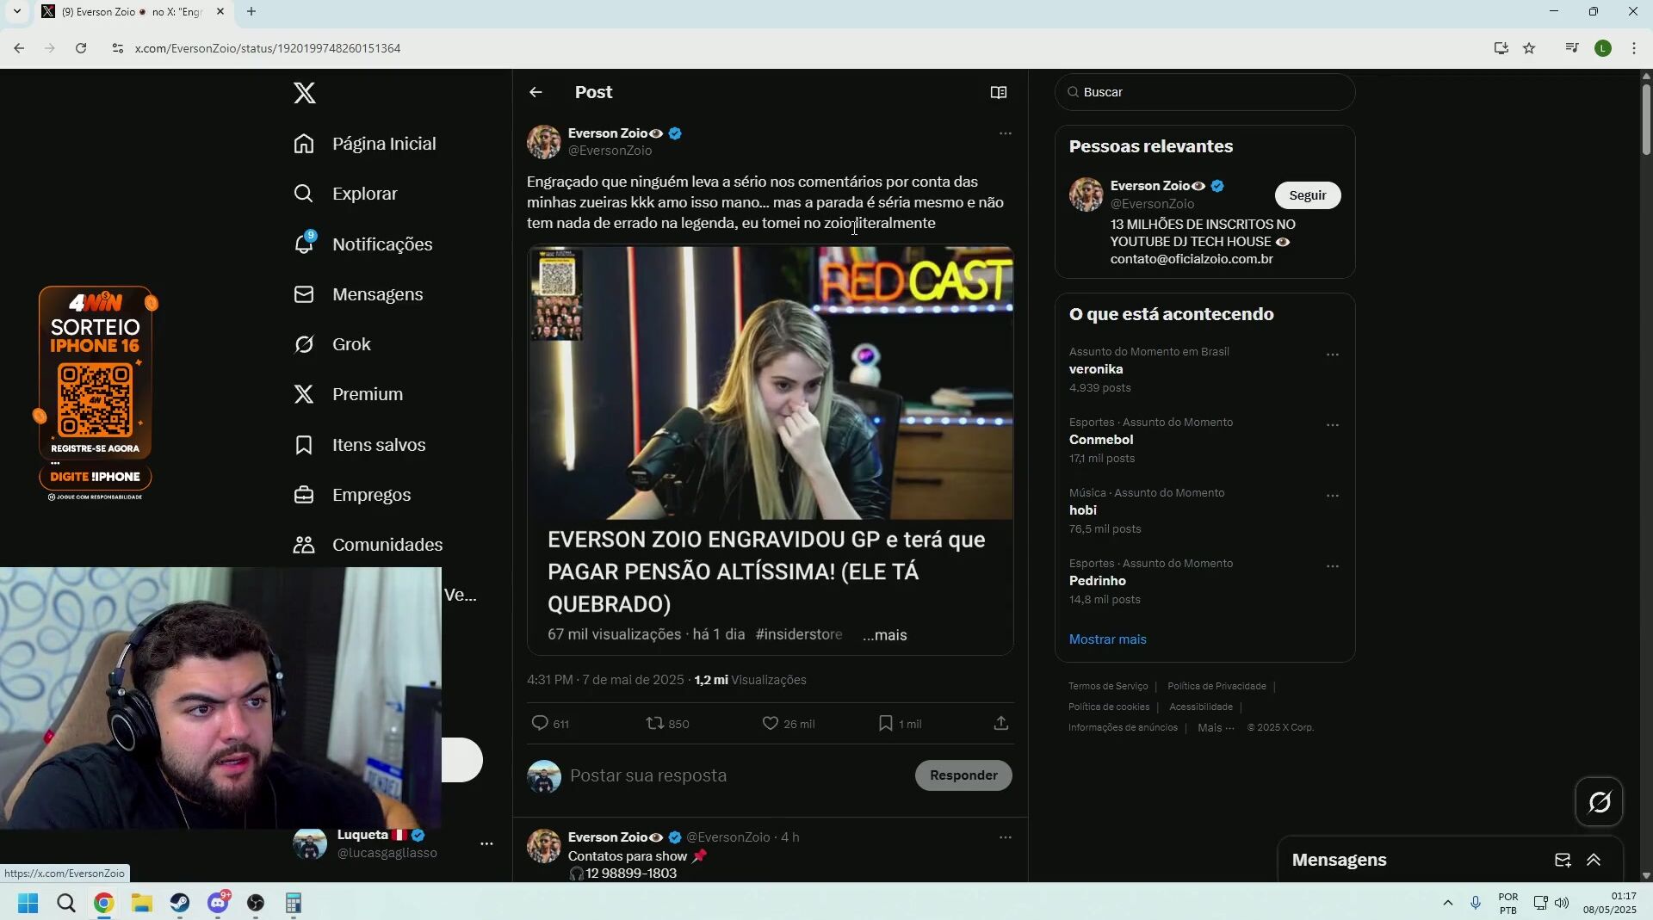1653x920 pixels.
Task: Open the Mais footer menu
Action: (x=1216, y=728)
